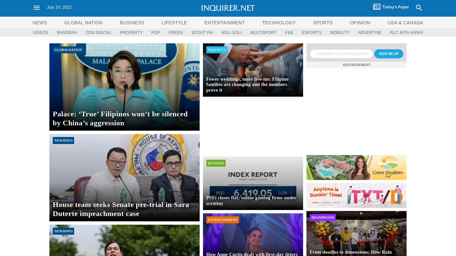This screenshot has height=256, width=456.
Task: Click the ENTERTAINMENT tag on Anne Curtis story
Action: (x=223, y=220)
